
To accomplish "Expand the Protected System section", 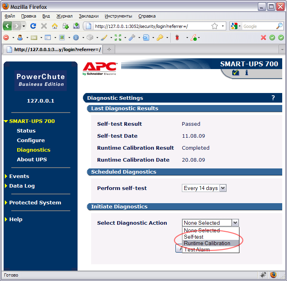I will (x=6, y=203).
